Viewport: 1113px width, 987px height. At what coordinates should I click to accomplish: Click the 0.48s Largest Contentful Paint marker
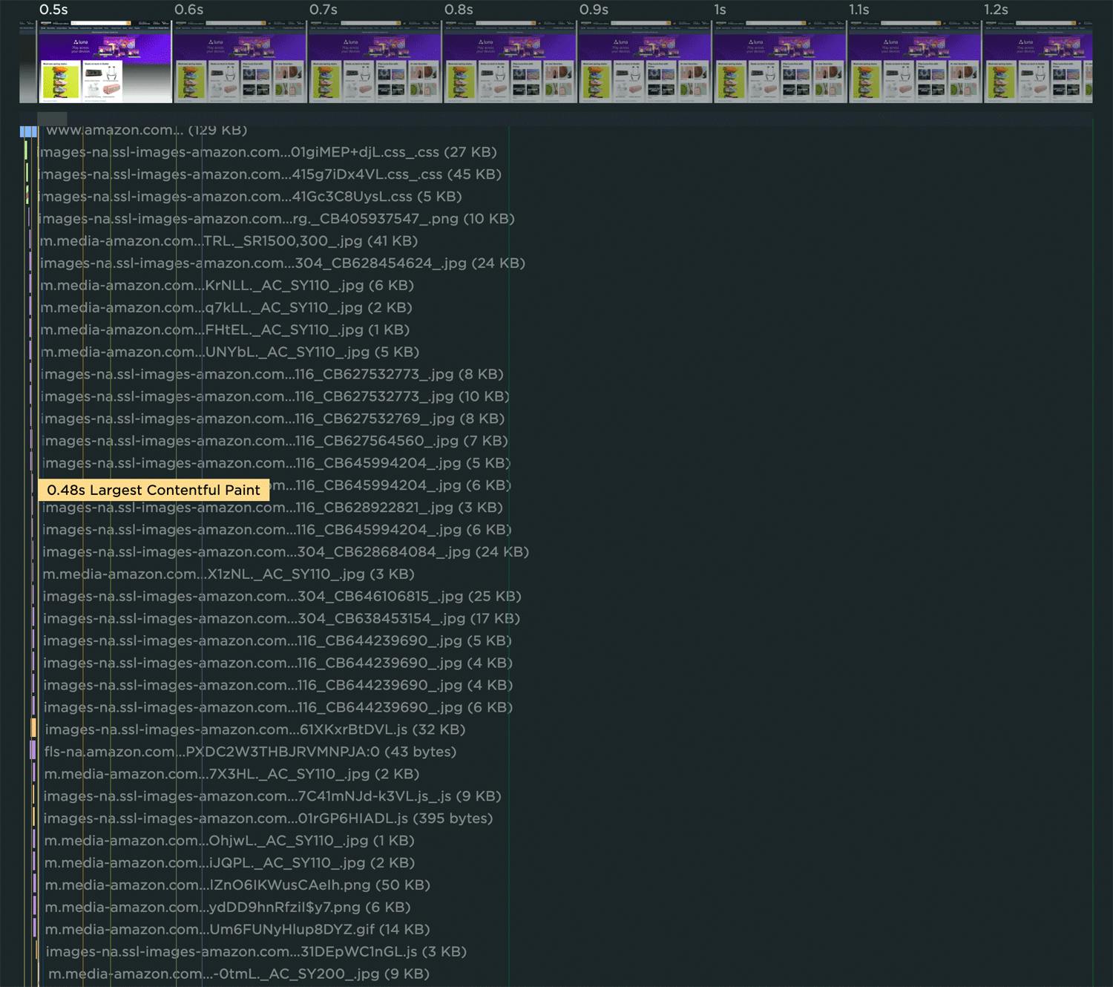click(154, 490)
